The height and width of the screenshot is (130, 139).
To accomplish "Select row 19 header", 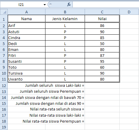I will (x=4, y=127).
